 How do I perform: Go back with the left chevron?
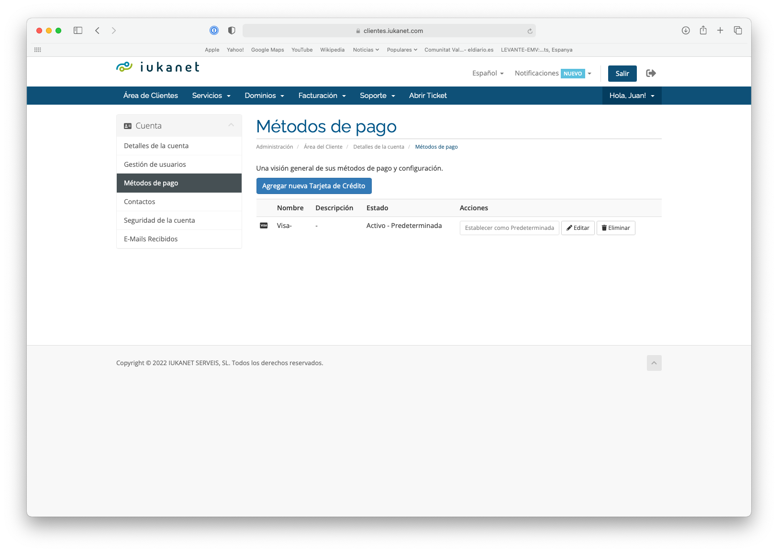coord(97,31)
